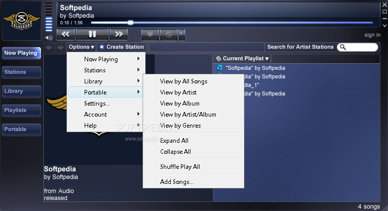Expand the Library submenu in Options
This screenshot has height=211, width=388.
[x=105, y=81]
